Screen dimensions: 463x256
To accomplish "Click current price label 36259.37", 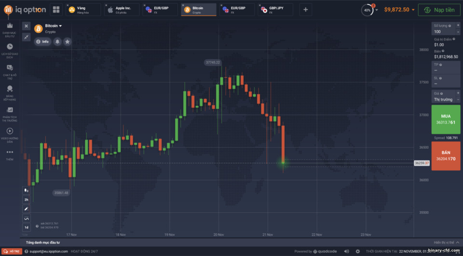I will tap(422, 163).
